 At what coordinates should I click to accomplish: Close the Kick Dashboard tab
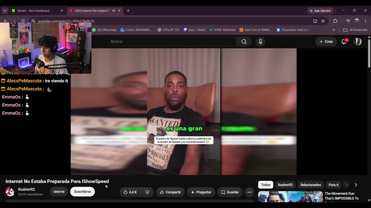pos(62,11)
